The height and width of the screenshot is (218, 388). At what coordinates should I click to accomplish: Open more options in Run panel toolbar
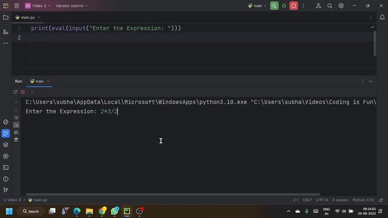point(32,92)
